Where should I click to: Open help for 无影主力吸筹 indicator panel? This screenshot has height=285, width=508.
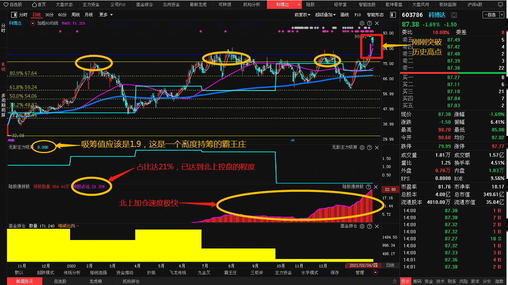(369, 147)
